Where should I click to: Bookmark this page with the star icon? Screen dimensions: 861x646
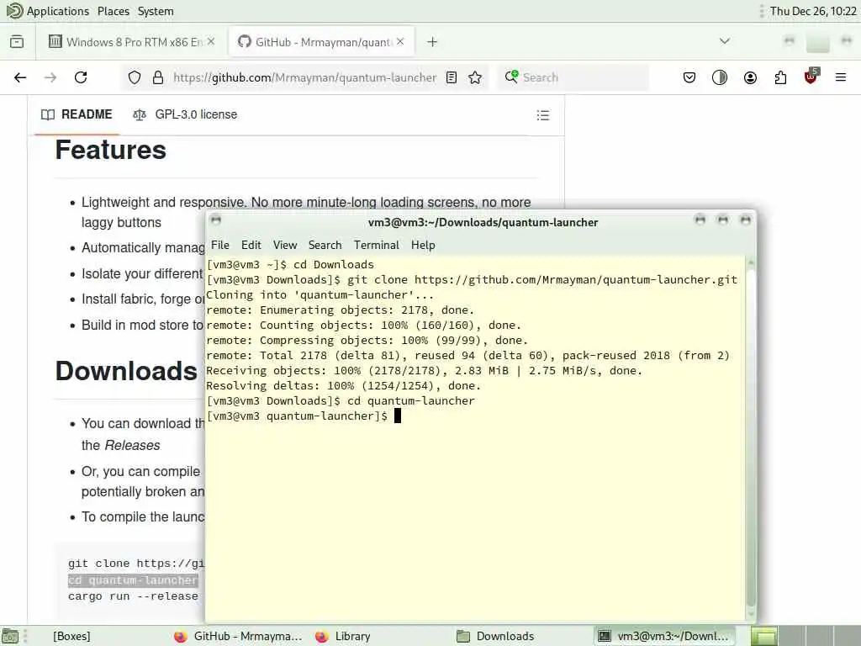[x=475, y=77]
